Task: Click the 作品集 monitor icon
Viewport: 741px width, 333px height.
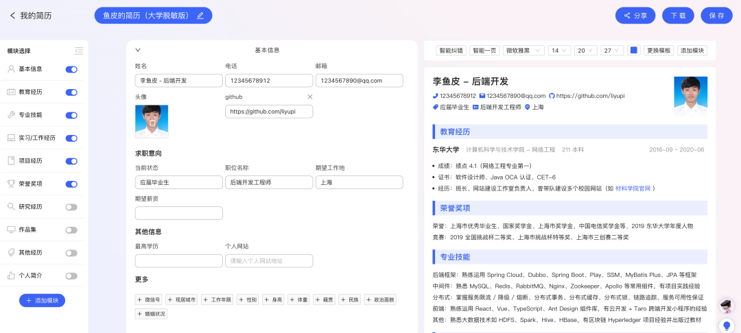Action: tap(12, 230)
